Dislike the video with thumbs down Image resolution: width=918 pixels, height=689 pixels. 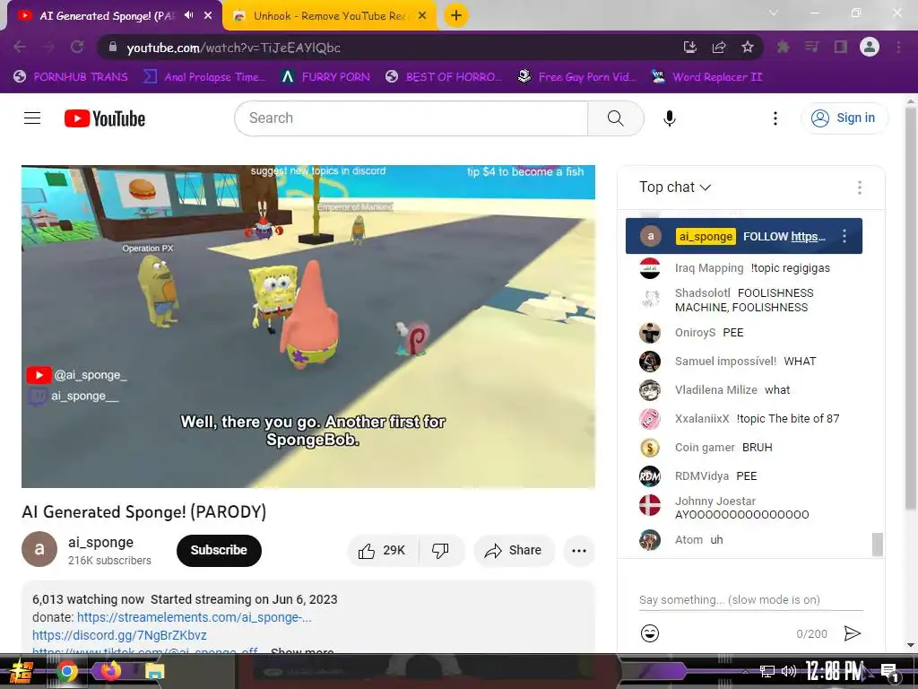[441, 550]
